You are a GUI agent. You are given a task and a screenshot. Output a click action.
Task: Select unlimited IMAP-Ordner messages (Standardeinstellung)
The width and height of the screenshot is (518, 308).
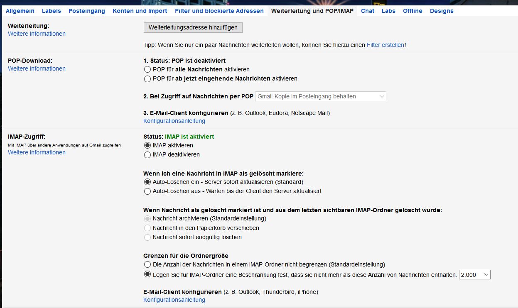tap(147, 264)
